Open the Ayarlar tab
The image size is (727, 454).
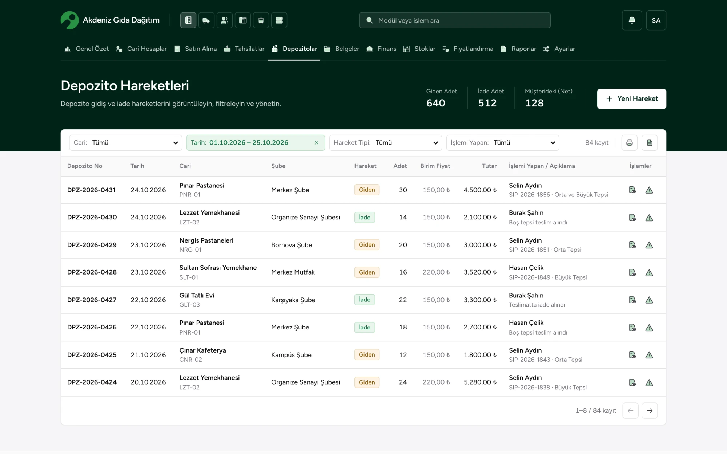coord(559,49)
